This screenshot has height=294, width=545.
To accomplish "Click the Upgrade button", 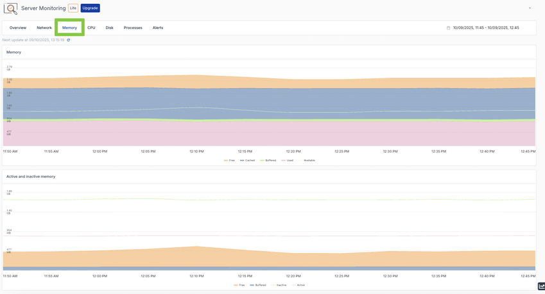I will (x=91, y=8).
